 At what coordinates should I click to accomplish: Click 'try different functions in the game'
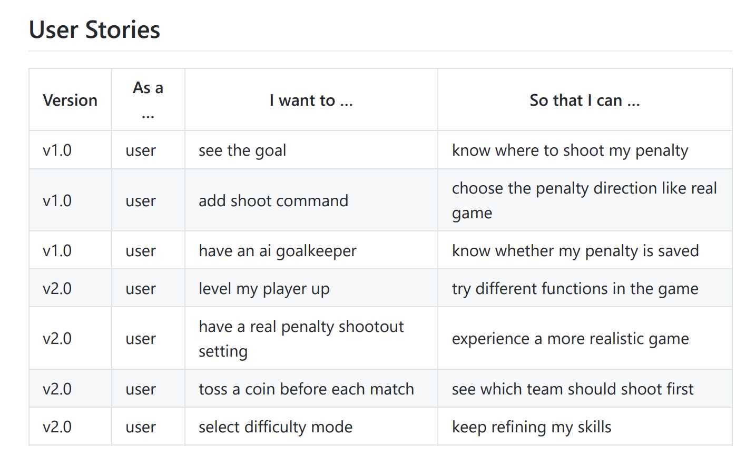coord(575,289)
